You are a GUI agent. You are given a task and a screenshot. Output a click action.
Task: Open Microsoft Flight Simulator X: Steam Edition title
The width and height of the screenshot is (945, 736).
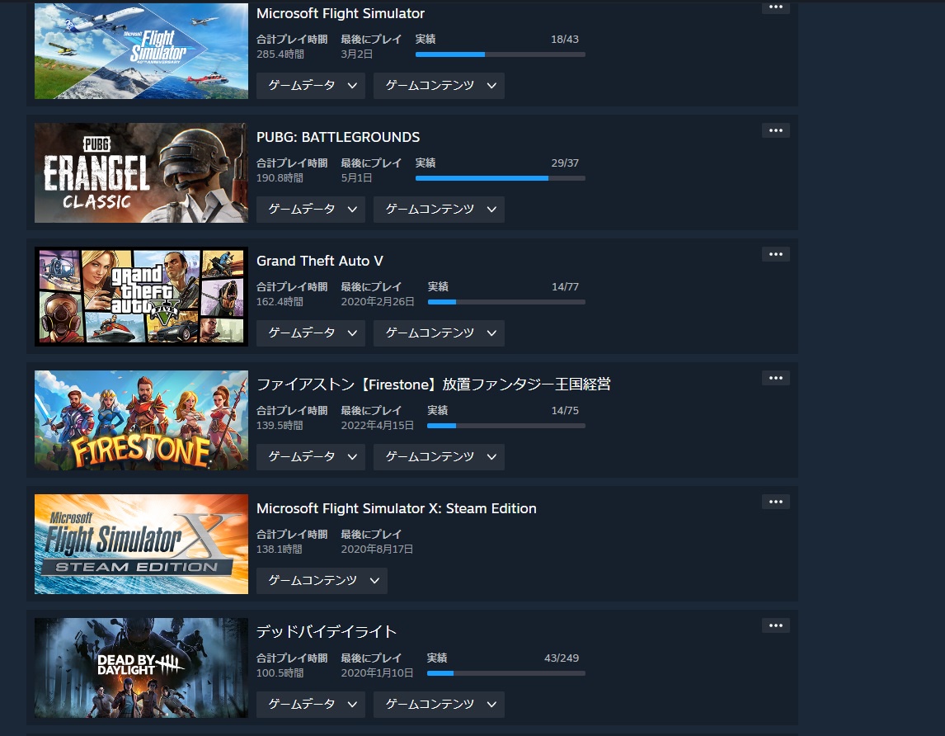396,508
